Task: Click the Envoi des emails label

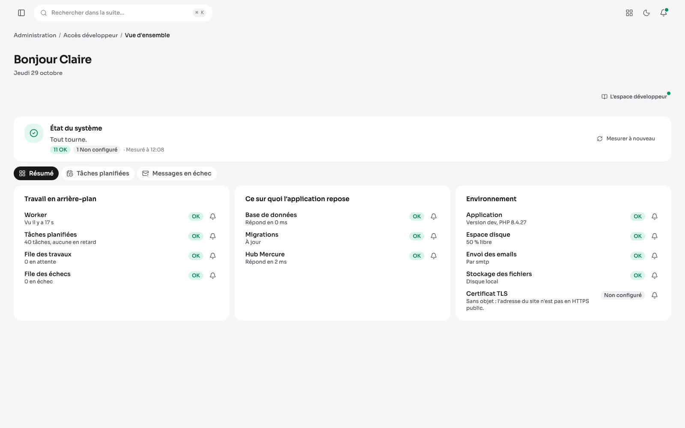Action: point(491,254)
